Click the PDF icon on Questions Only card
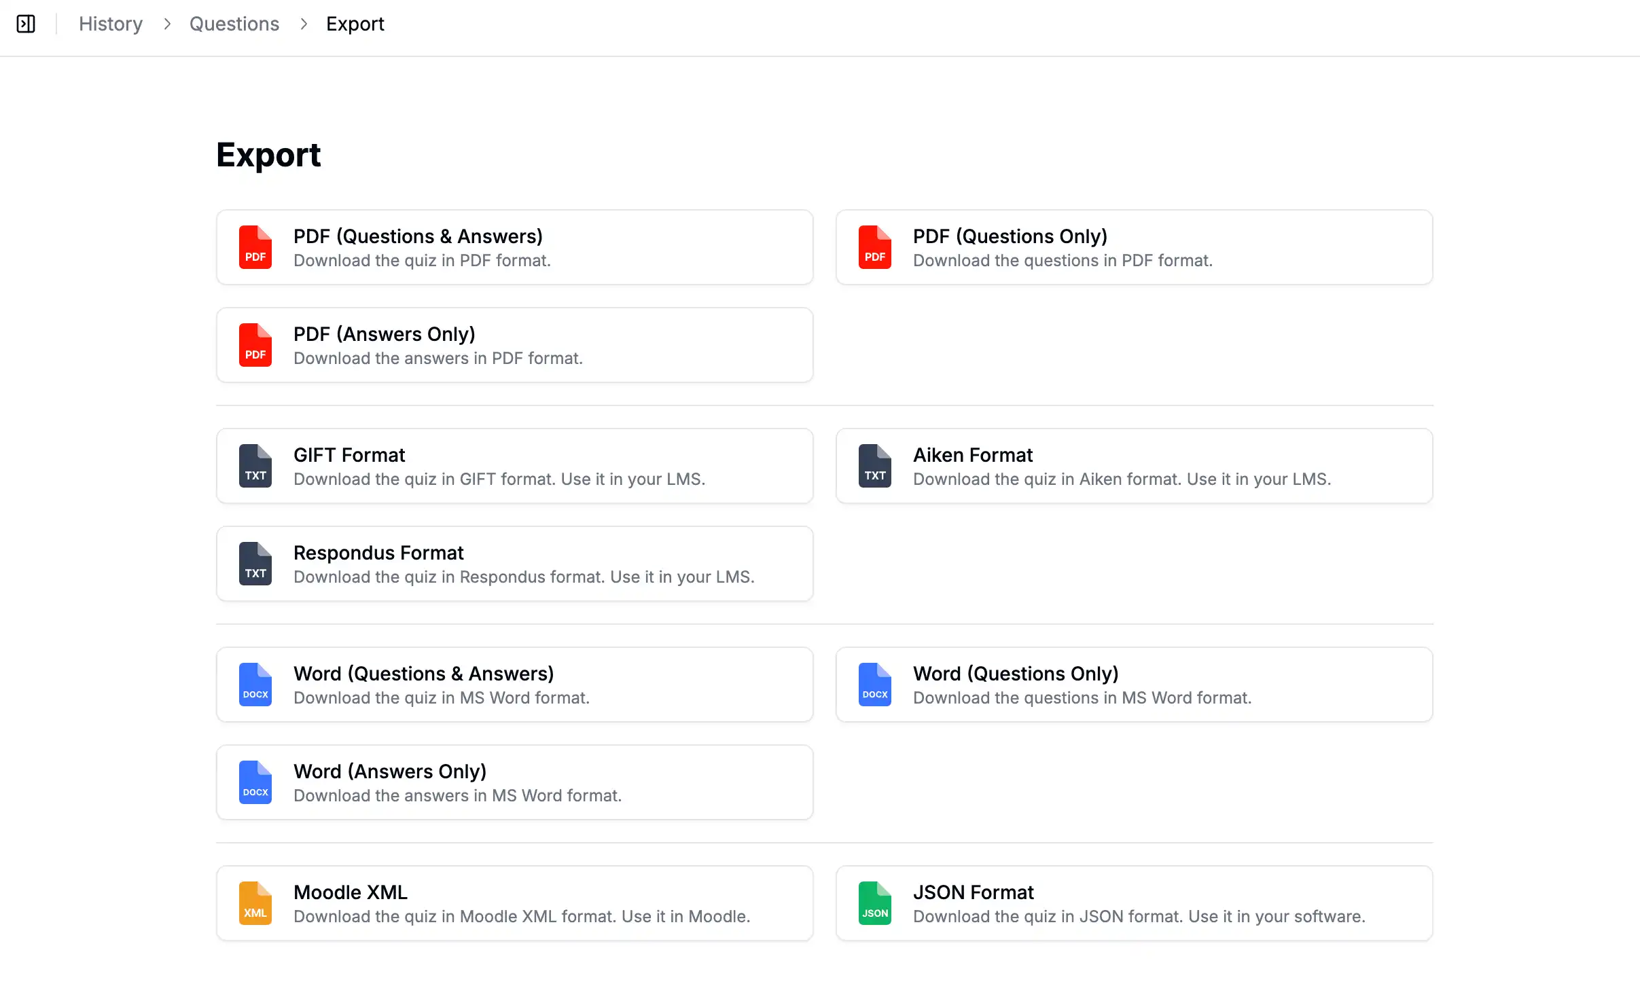This screenshot has height=1001, width=1640. (875, 247)
